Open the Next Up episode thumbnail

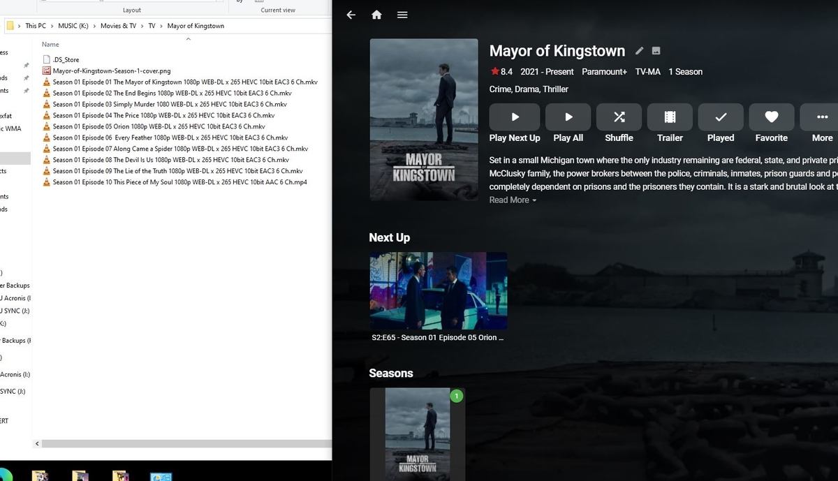(438, 290)
